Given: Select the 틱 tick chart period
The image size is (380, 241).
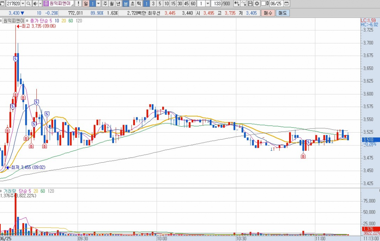Looking at the screenshot, I should 138,4.
